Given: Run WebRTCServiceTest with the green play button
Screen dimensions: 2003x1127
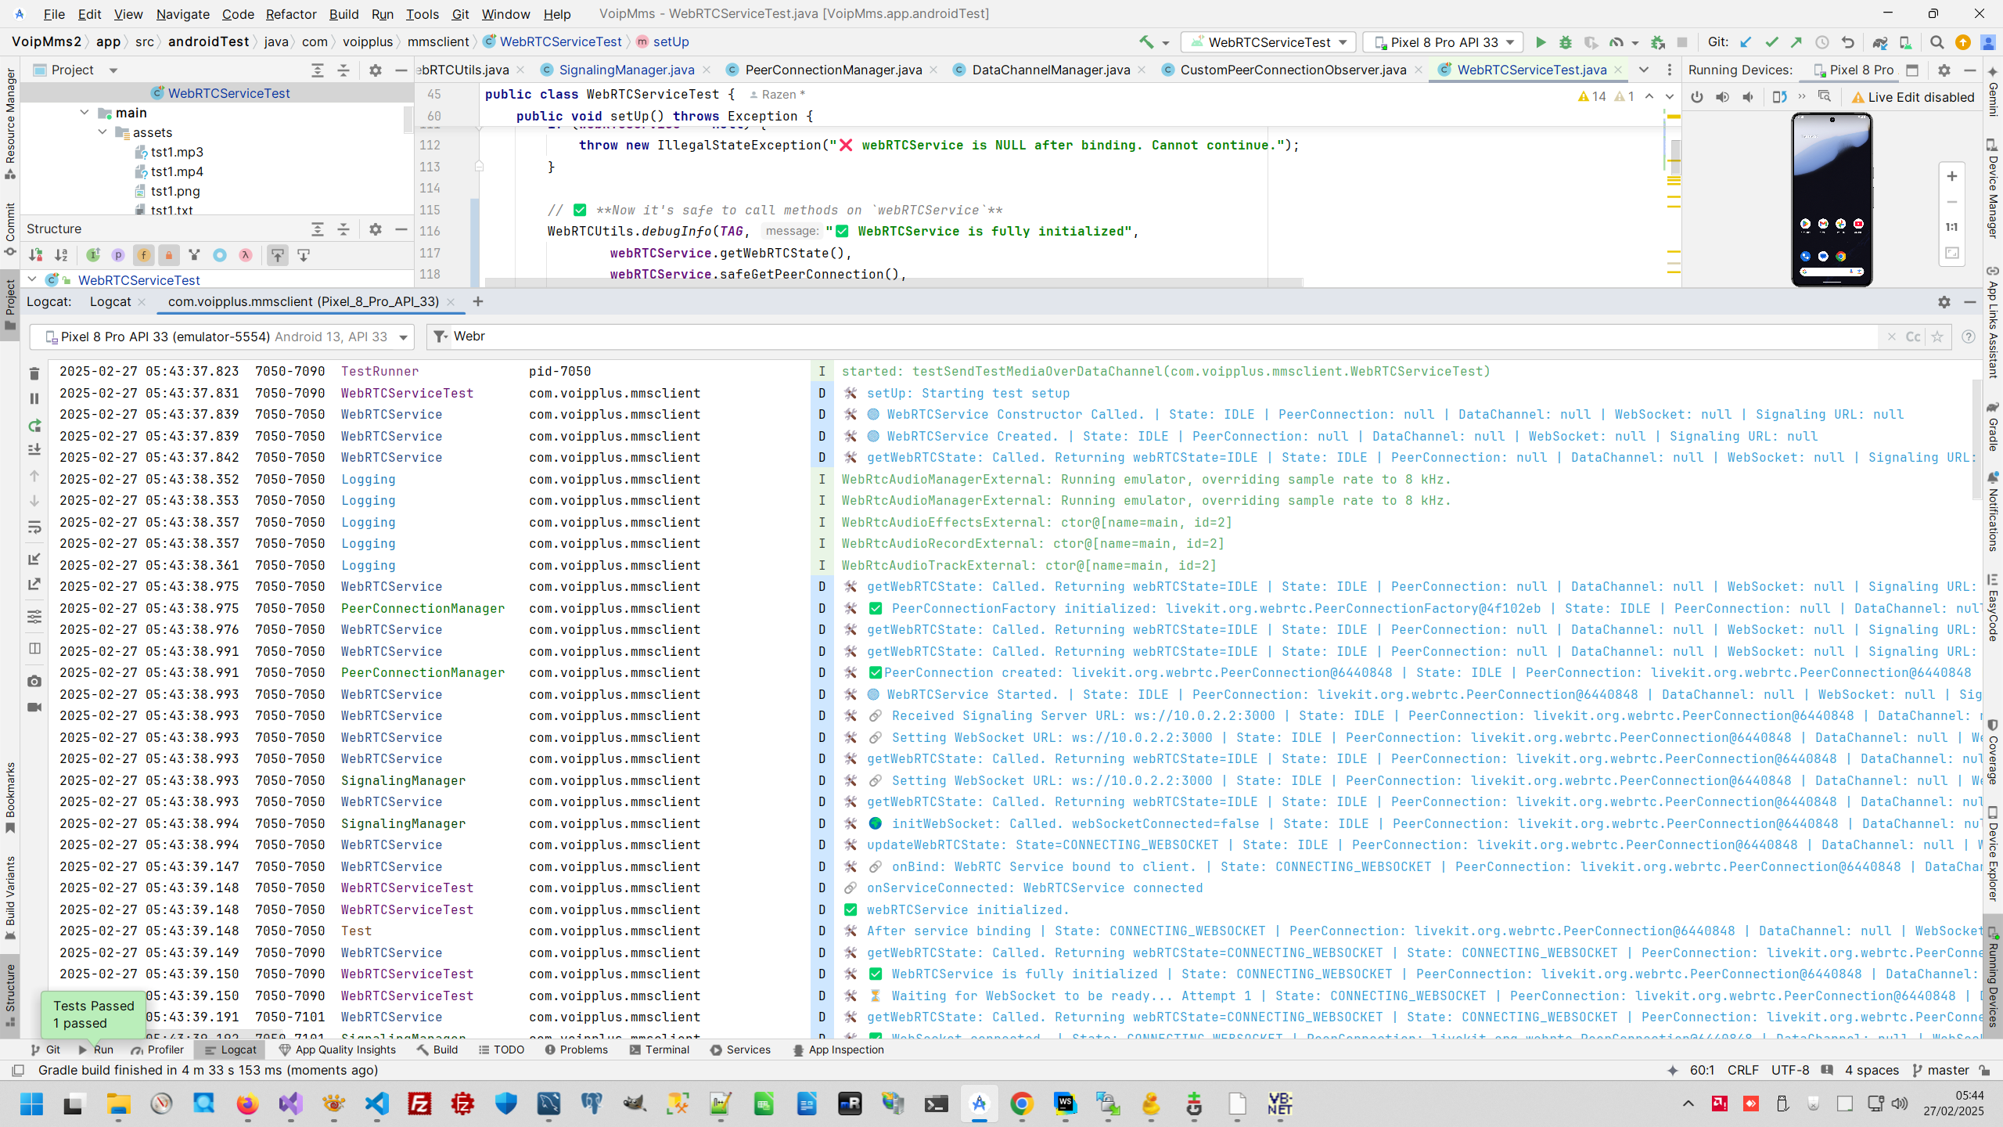Looking at the screenshot, I should pyautogui.click(x=1541, y=42).
